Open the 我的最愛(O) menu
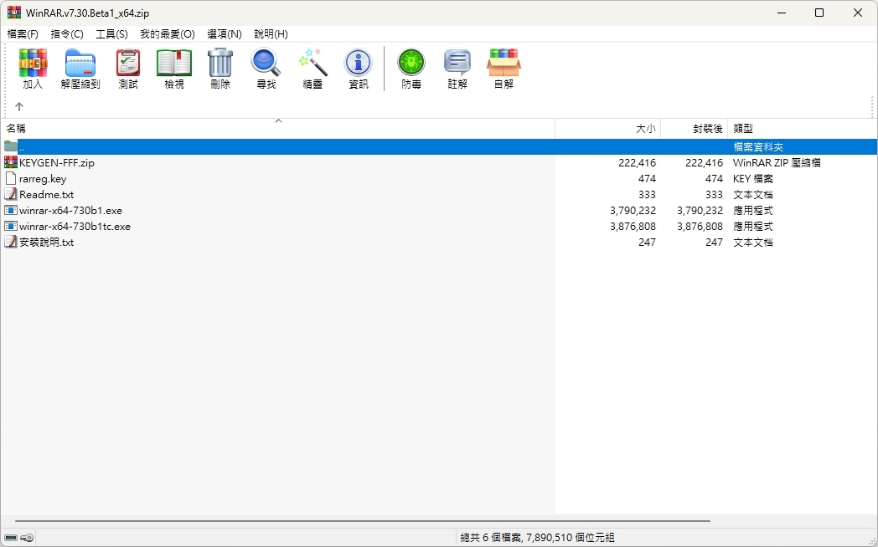 pyautogui.click(x=168, y=34)
